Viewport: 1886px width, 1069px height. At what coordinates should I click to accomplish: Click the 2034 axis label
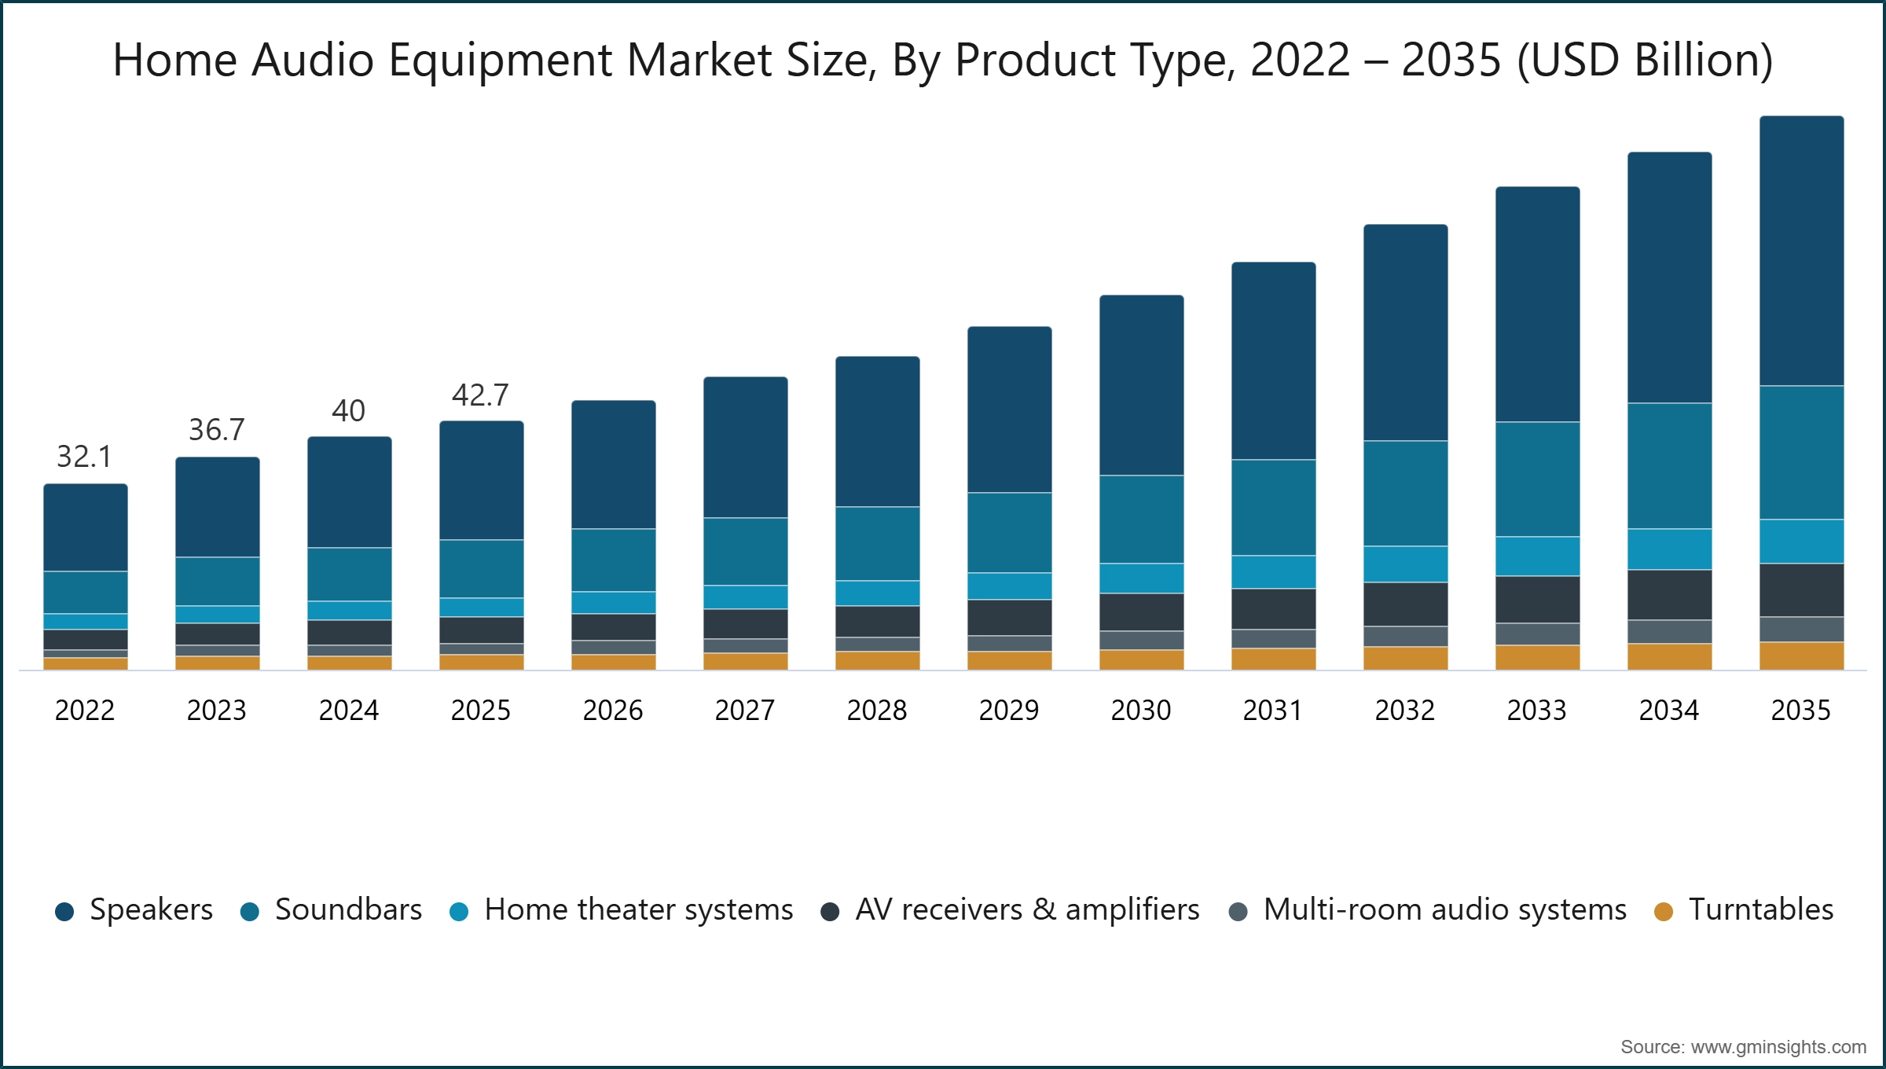click(1669, 711)
